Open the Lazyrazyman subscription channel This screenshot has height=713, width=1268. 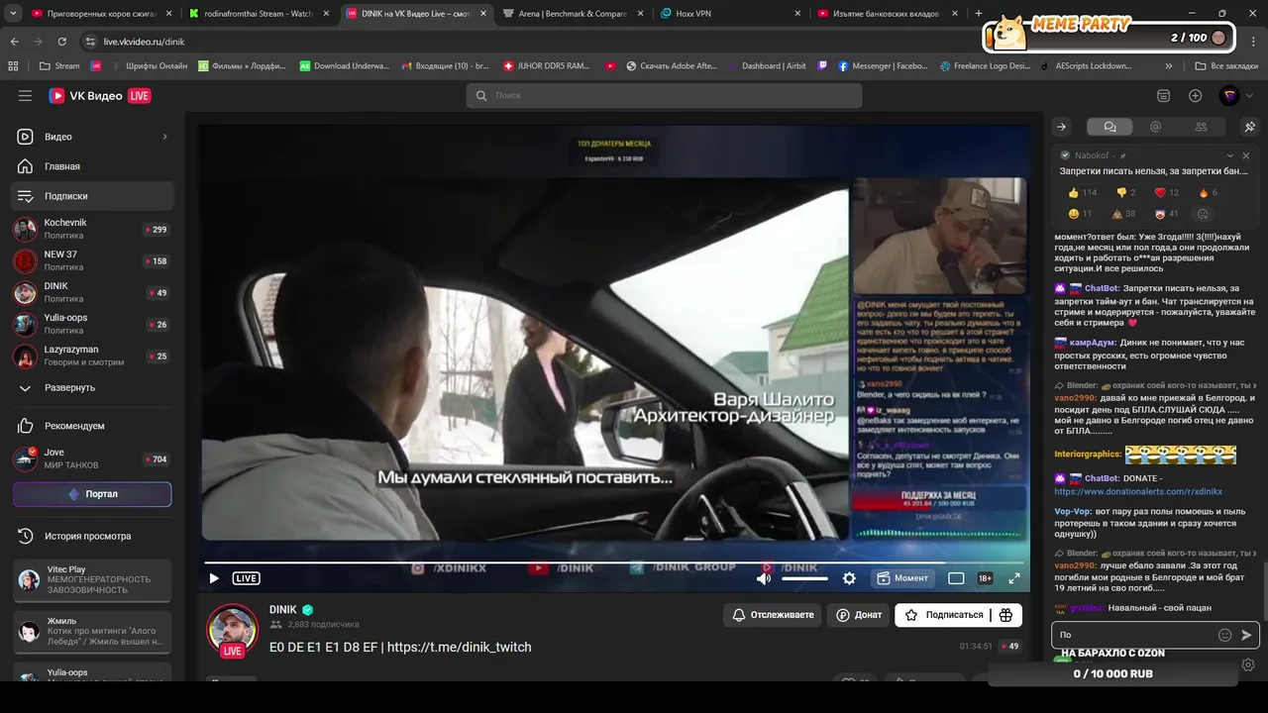(92, 356)
